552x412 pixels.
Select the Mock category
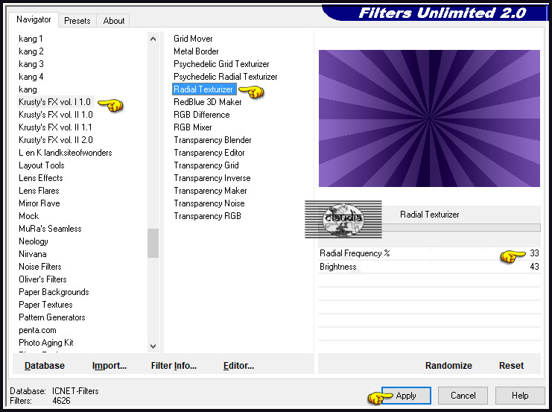[x=29, y=216]
